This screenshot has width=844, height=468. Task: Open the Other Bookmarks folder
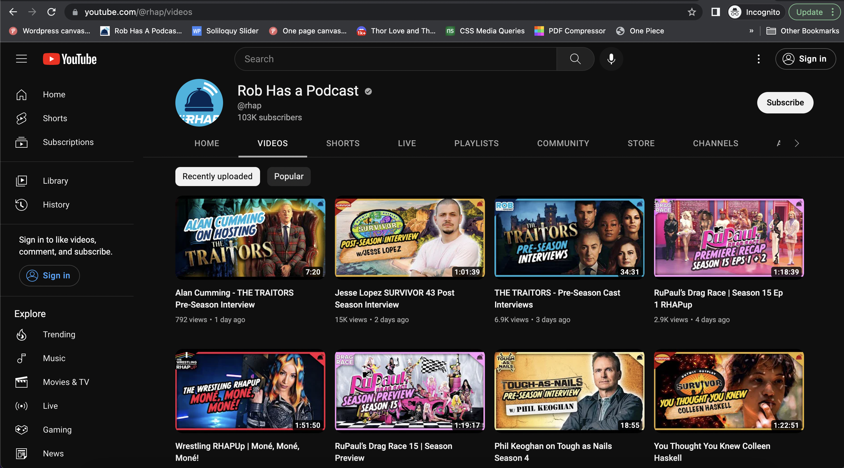pos(803,31)
